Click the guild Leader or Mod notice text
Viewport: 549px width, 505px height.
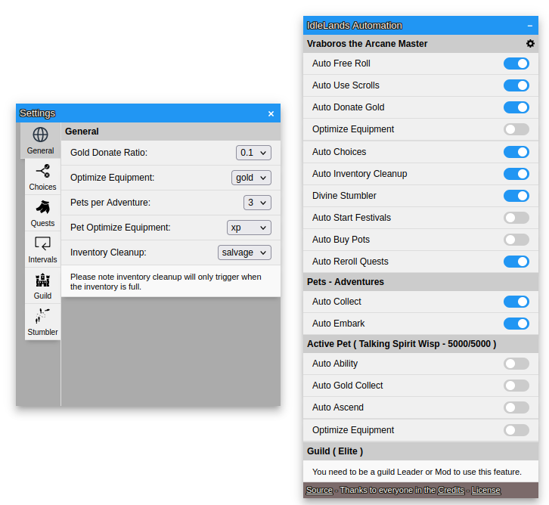point(417,472)
